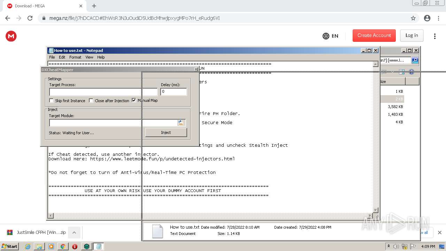This screenshot has width=446, height=251.
Task: Click How to use.txt file icon in details pane
Action: pyautogui.click(x=157, y=231)
